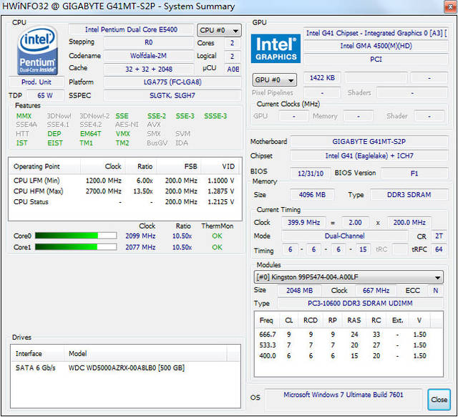Click the EM64T feature flag
This screenshot has width=458, height=417.
coord(91,134)
